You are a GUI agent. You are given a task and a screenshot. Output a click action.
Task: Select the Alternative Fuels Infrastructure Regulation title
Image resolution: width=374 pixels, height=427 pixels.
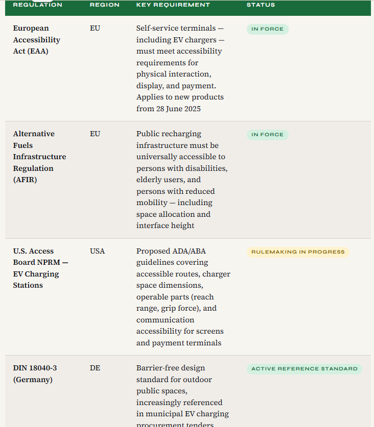click(39, 157)
